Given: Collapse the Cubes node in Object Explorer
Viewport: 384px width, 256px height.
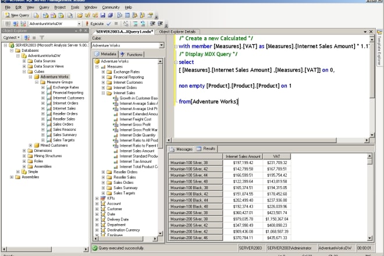Looking at the screenshot, I should (24, 72).
